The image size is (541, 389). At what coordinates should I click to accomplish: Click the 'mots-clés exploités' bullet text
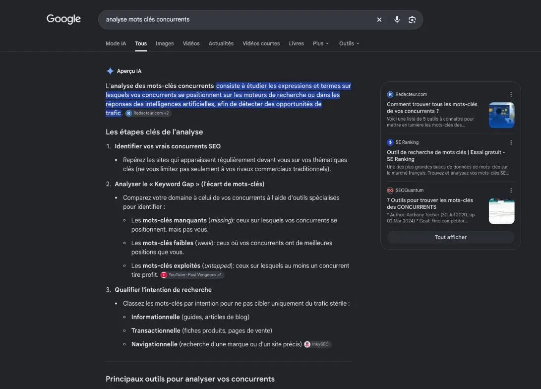click(172, 266)
